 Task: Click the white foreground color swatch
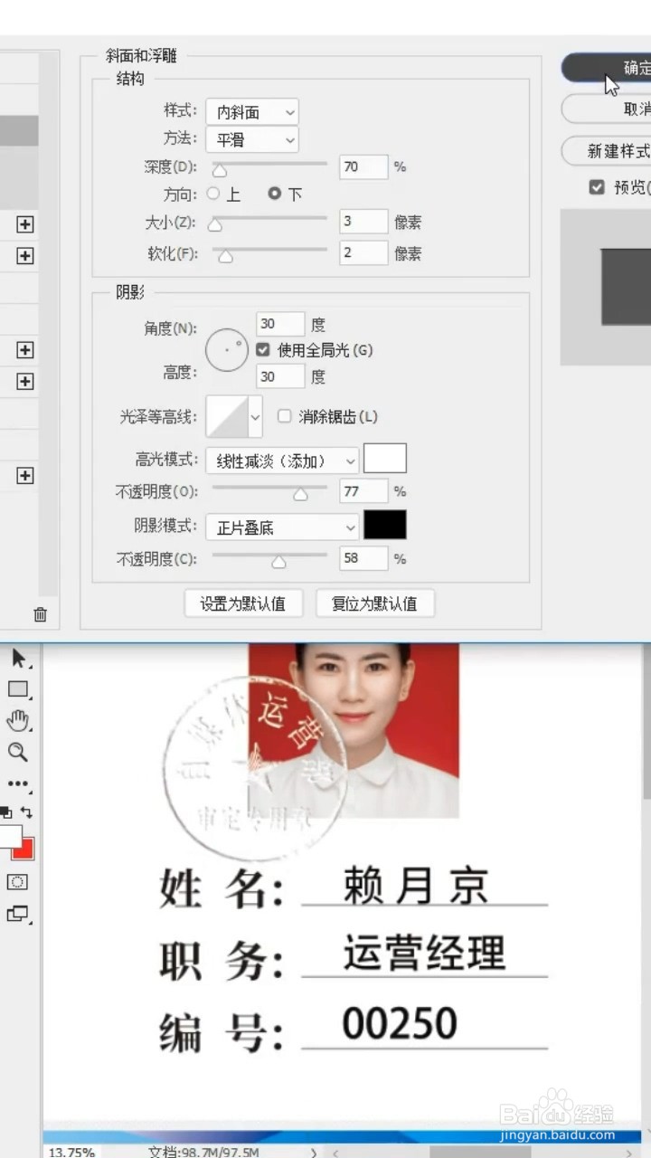9,835
